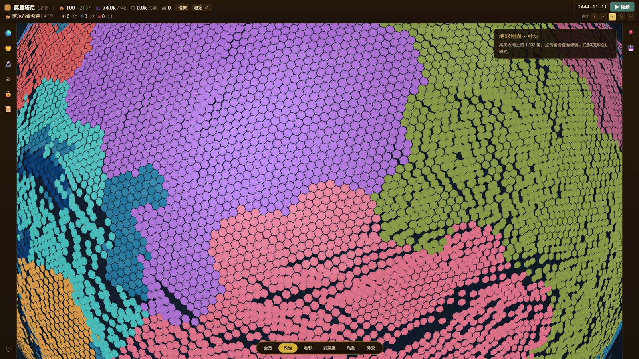Select game speed 3
The height and width of the screenshot is (359, 639).
click(x=612, y=17)
